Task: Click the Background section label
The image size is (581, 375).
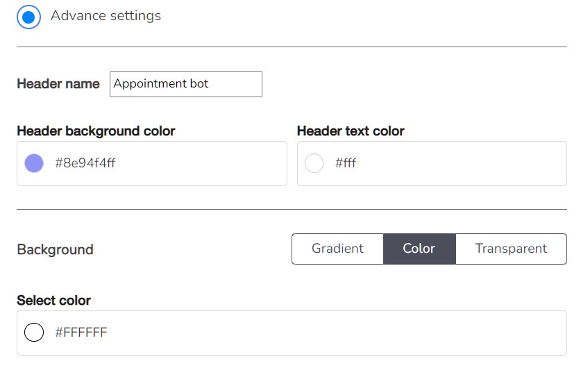Action: (55, 249)
